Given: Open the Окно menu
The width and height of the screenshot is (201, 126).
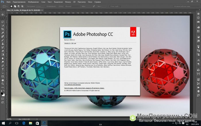Looking at the screenshot, I should tap(90, 2).
